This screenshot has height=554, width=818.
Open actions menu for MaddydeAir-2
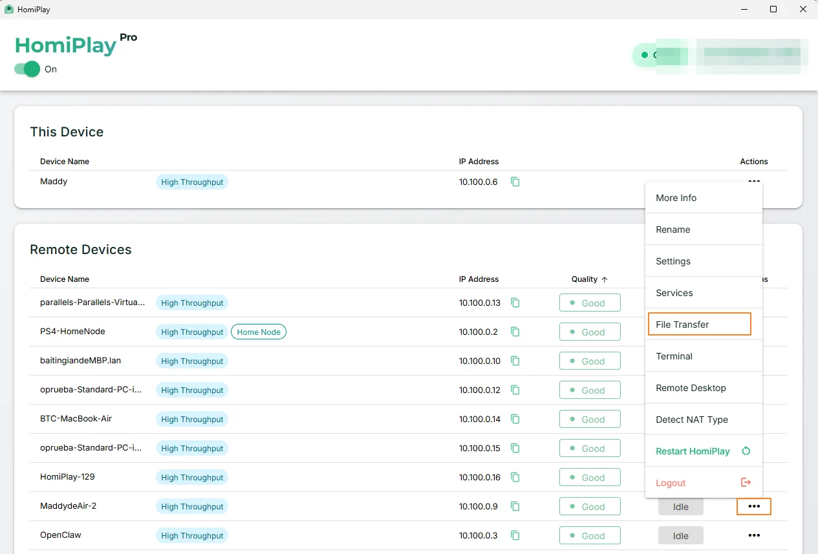pyautogui.click(x=754, y=507)
